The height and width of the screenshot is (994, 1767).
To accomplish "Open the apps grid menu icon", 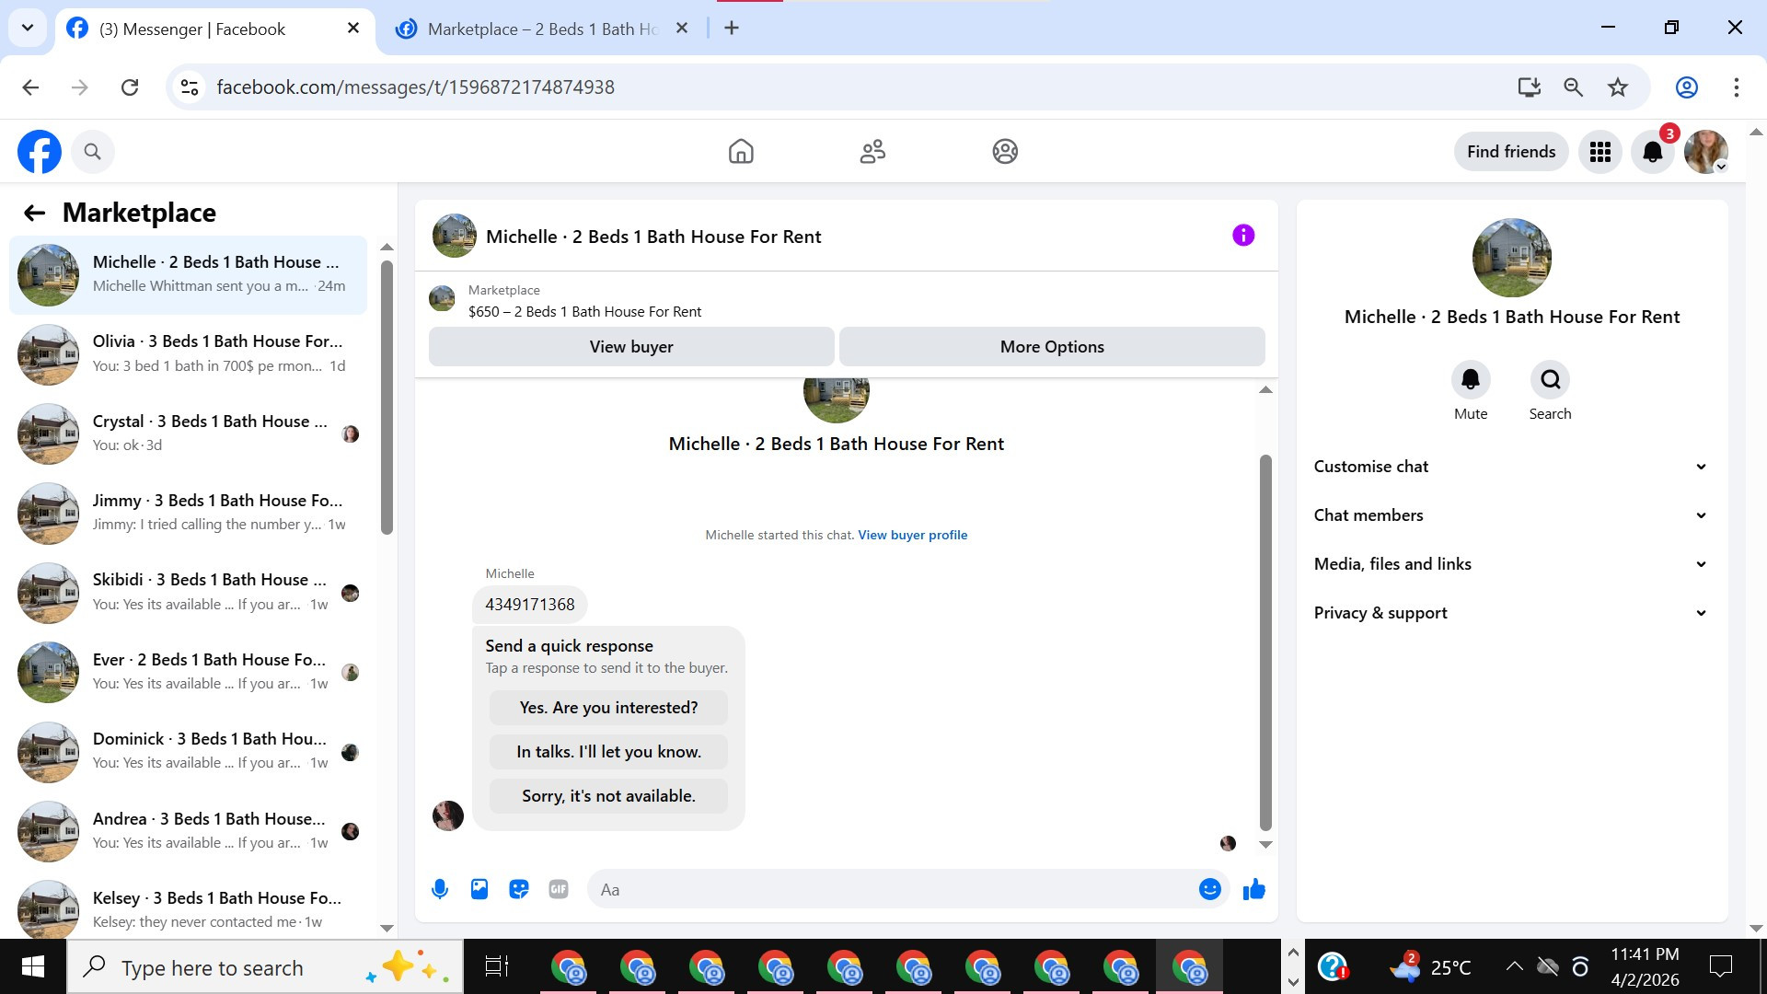I will click(1600, 152).
